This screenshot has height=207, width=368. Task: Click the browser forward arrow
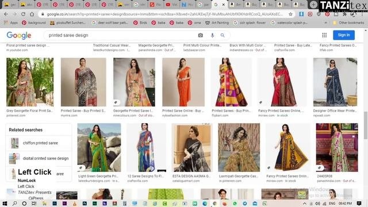click(x=14, y=14)
